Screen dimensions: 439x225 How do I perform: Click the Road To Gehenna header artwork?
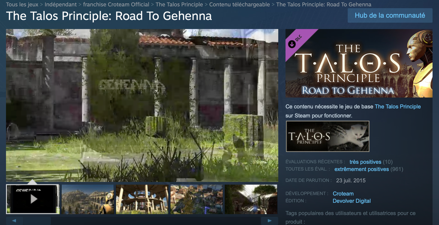coord(359,63)
